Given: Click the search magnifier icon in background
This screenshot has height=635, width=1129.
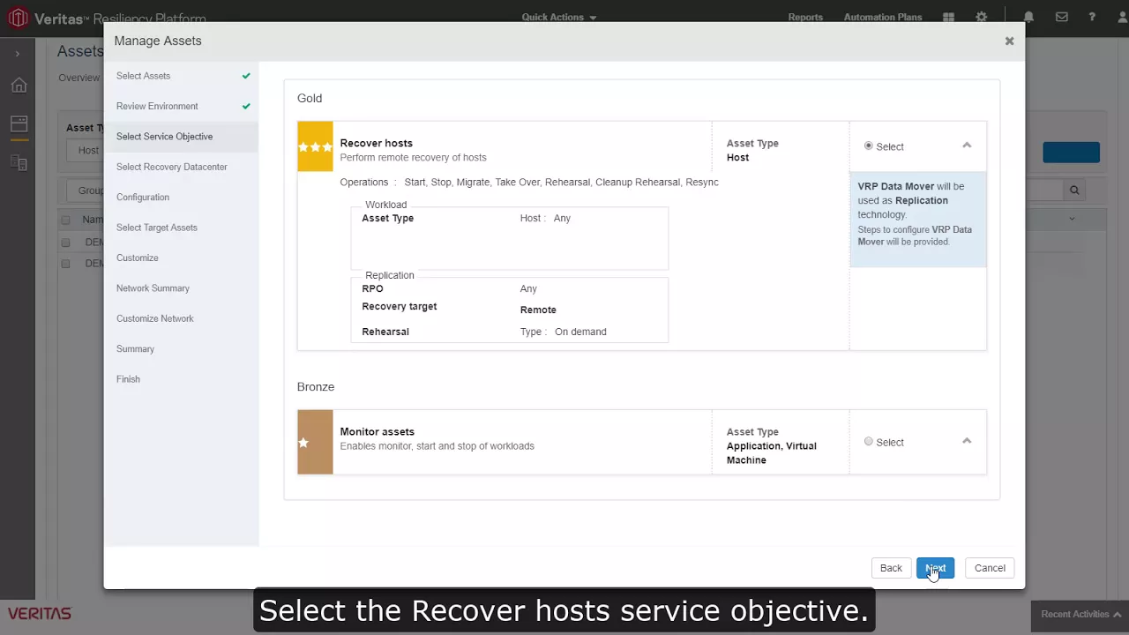Looking at the screenshot, I should [1074, 190].
